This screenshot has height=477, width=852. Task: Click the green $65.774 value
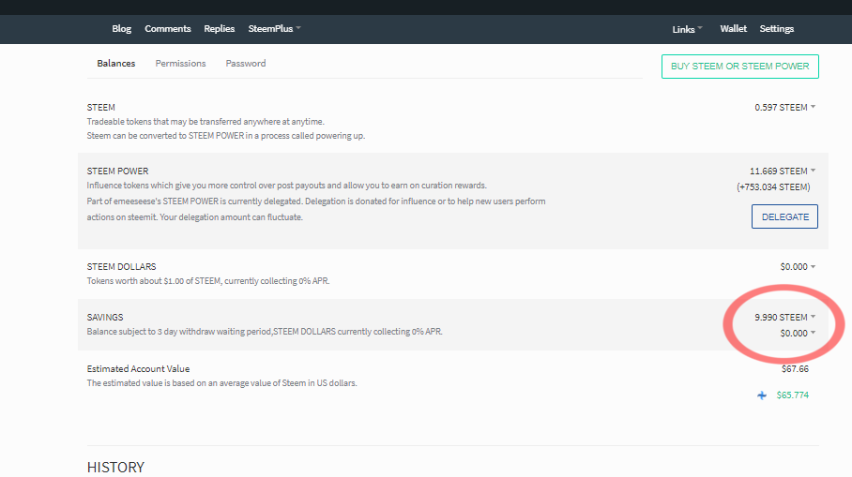792,395
